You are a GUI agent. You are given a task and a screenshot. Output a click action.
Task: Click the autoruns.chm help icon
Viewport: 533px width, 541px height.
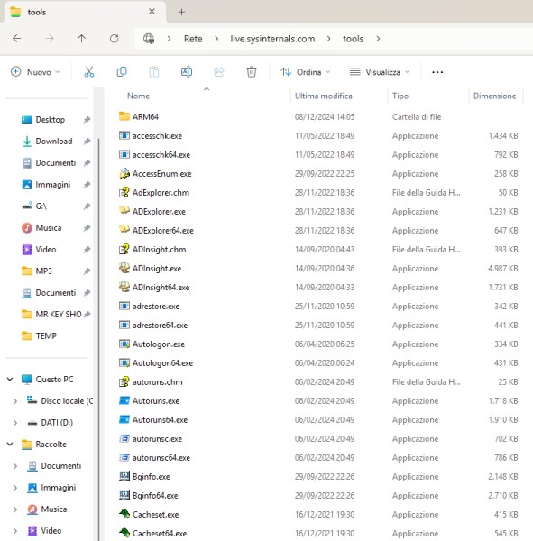pos(124,381)
